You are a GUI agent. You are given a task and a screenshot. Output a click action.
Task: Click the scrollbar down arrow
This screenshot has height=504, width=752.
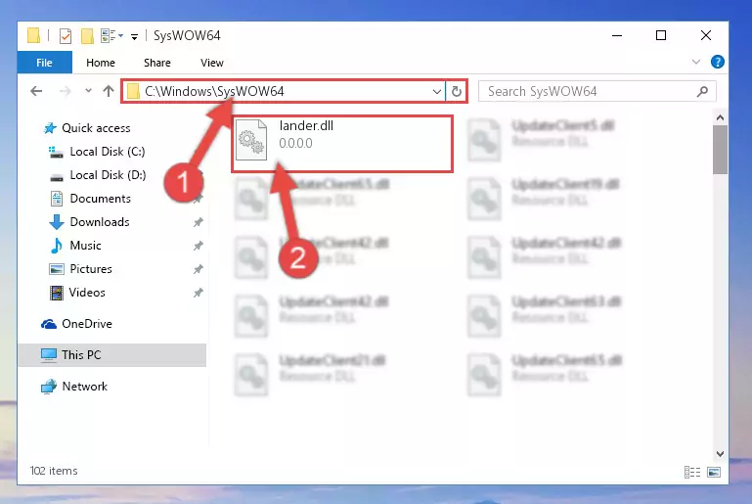(x=720, y=454)
